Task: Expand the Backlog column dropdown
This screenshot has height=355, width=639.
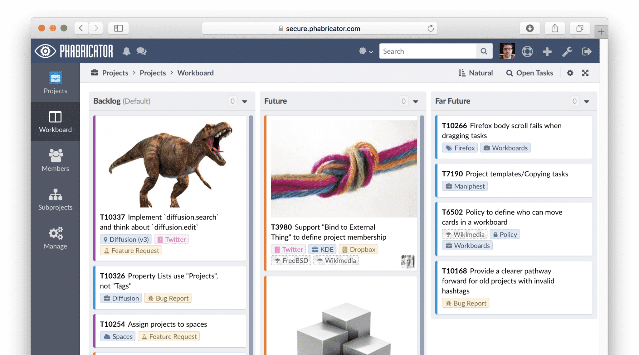Action: pos(244,101)
